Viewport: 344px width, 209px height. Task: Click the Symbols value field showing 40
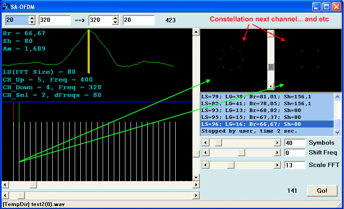point(295,142)
